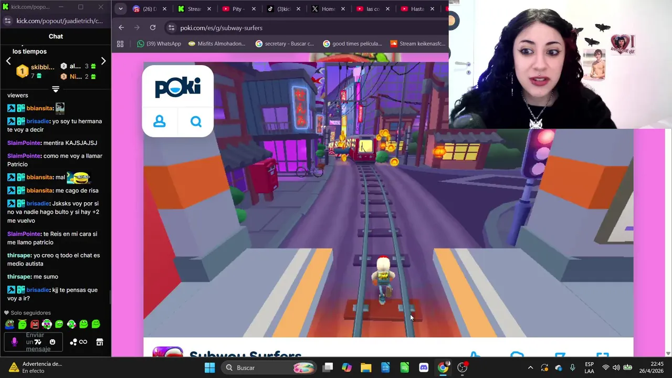Open Copilot from the taskbar
Image resolution: width=672 pixels, height=378 pixels.
point(346,367)
